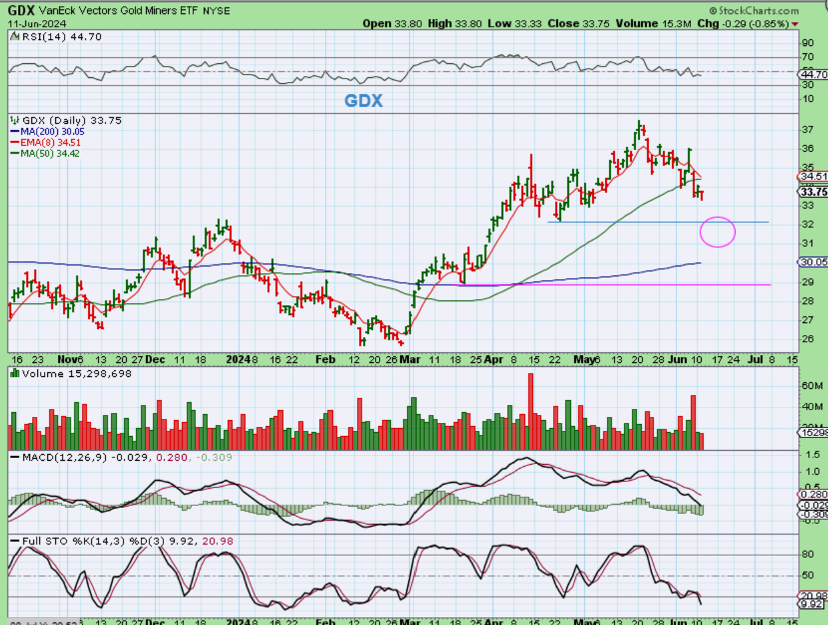Click the bar icon before GDX (Daily) label
The width and height of the screenshot is (828, 625).
15,121
